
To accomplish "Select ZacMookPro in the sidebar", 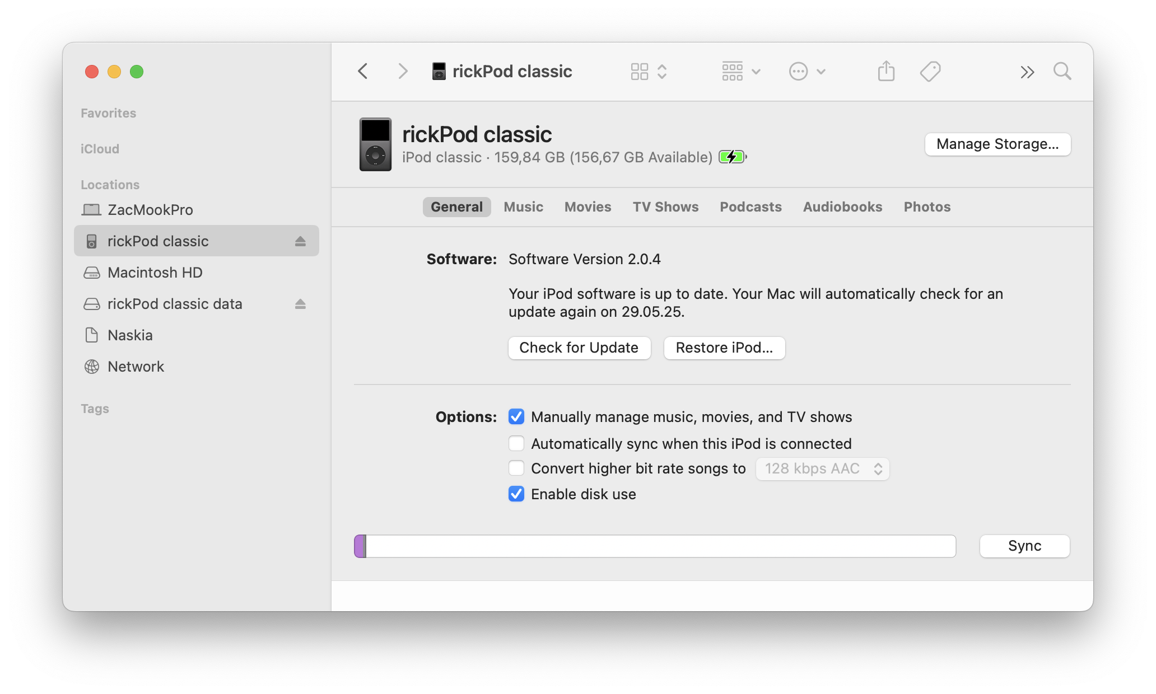I will point(197,210).
